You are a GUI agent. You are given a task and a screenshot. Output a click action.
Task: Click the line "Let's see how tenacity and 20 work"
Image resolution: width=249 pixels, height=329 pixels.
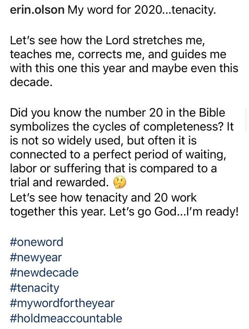(103, 198)
